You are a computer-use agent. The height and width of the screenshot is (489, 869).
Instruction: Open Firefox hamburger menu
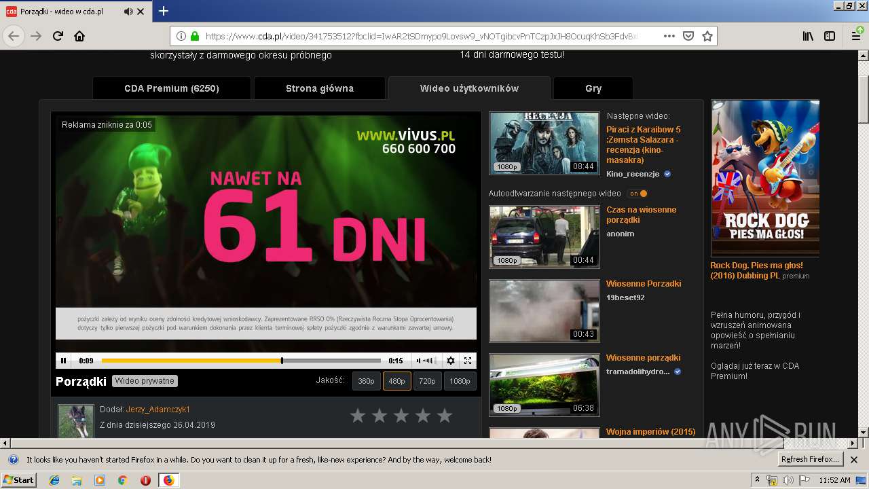[856, 36]
